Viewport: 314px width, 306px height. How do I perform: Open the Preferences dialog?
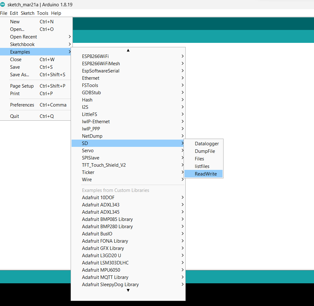[22, 105]
